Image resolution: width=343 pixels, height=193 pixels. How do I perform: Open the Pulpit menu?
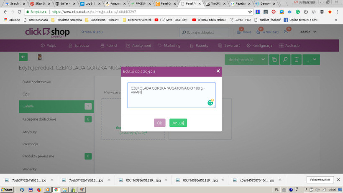tap(49, 46)
